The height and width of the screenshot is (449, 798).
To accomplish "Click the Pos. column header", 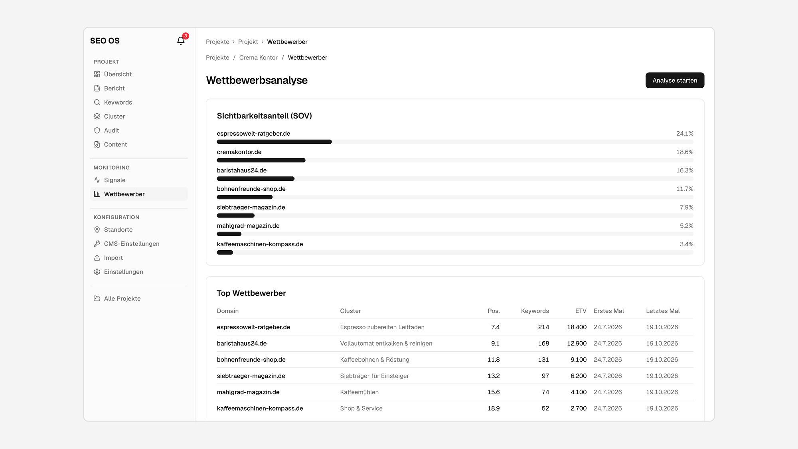I will 494,311.
